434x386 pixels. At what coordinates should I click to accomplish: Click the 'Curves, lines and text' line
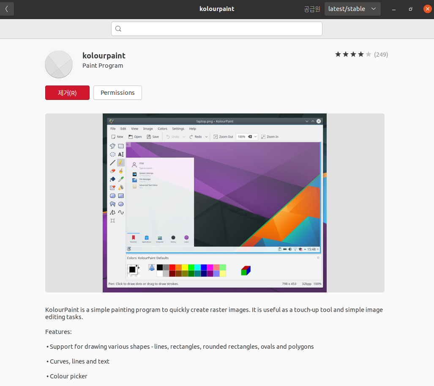click(78, 361)
